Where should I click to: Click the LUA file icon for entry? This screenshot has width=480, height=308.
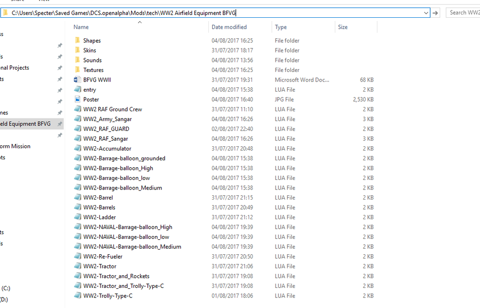[77, 89]
